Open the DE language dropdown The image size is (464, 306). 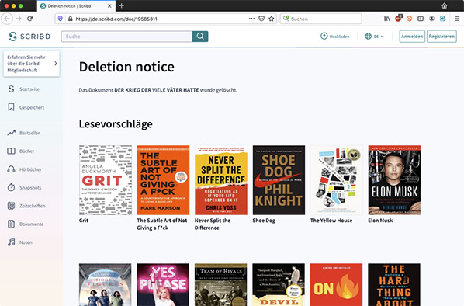374,37
